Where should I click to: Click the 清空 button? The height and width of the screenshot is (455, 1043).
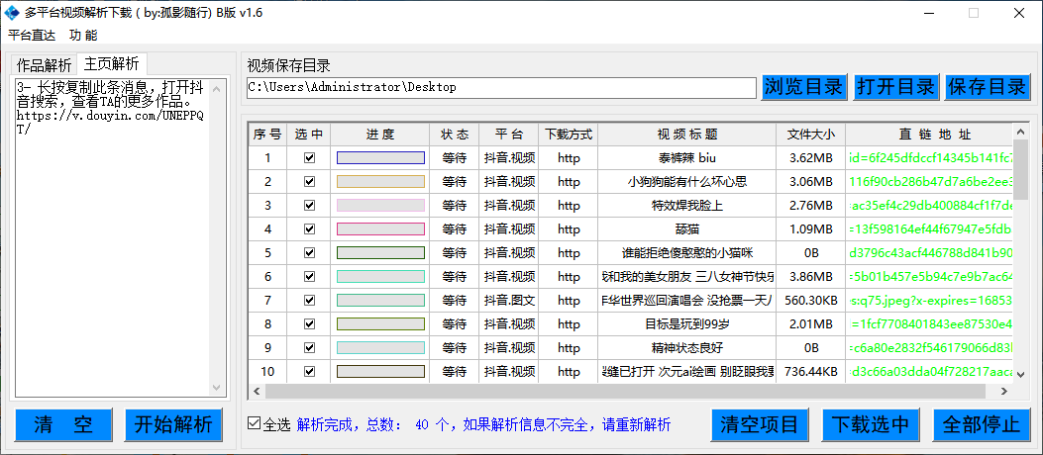pyautogui.click(x=64, y=424)
